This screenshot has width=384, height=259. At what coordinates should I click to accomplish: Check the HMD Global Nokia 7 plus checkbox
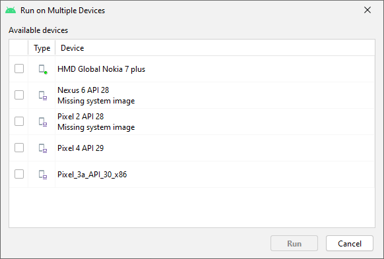tap(19, 69)
